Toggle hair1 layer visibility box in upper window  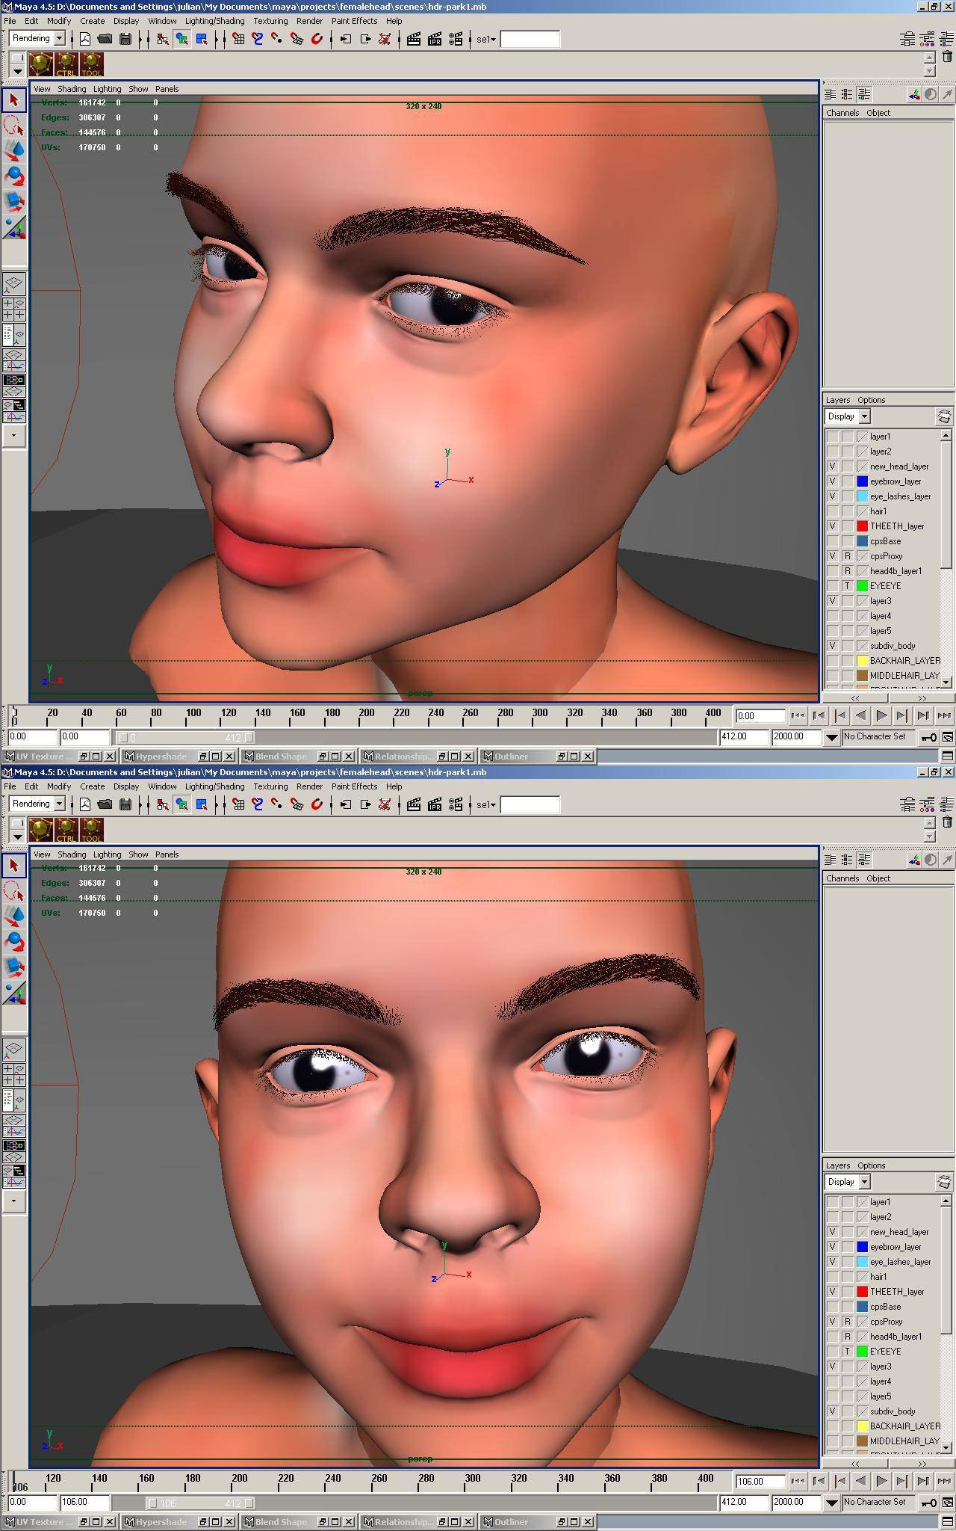point(832,511)
